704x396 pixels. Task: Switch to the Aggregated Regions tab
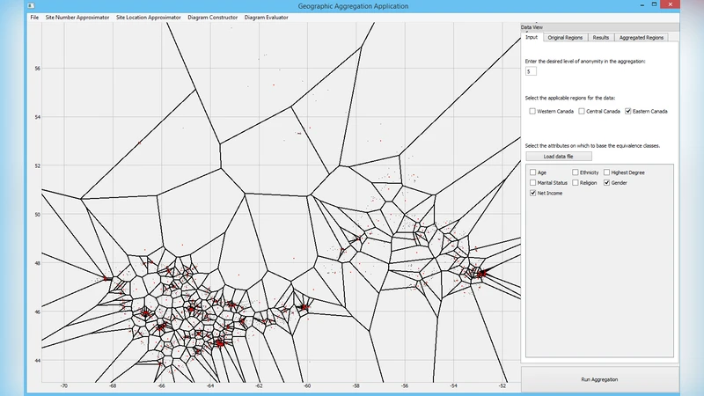pyautogui.click(x=642, y=37)
